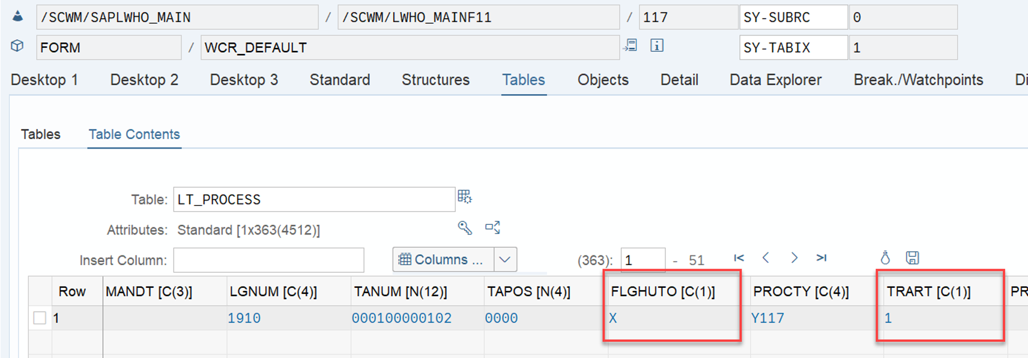This screenshot has width=1028, height=358.
Task: Tick the checkbox for row 1
Action: [x=40, y=318]
